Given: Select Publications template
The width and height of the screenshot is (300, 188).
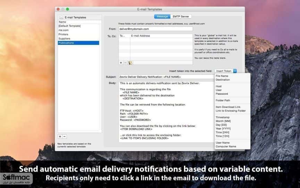Looking at the screenshot, I should (78, 43).
